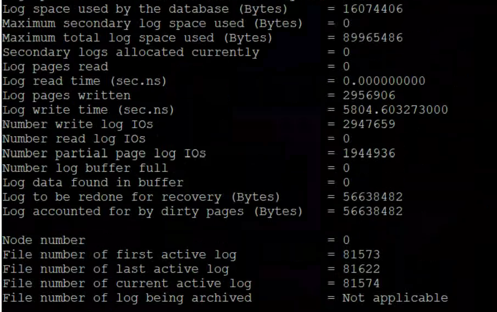Click the maximum total log space value 89965486
Image resolution: width=497 pixels, height=312 pixels.
372,38
